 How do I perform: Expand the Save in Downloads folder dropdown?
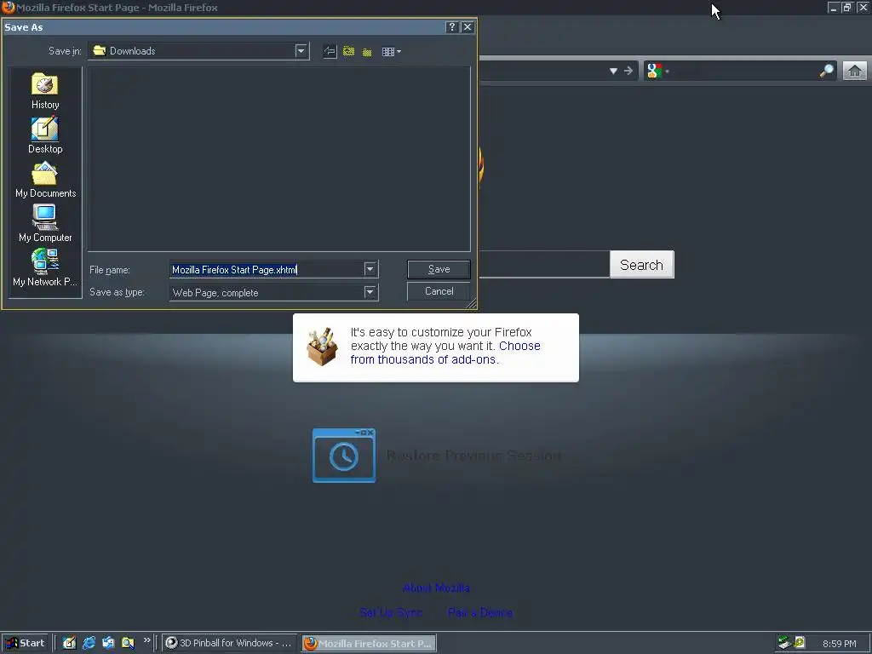[x=301, y=51]
